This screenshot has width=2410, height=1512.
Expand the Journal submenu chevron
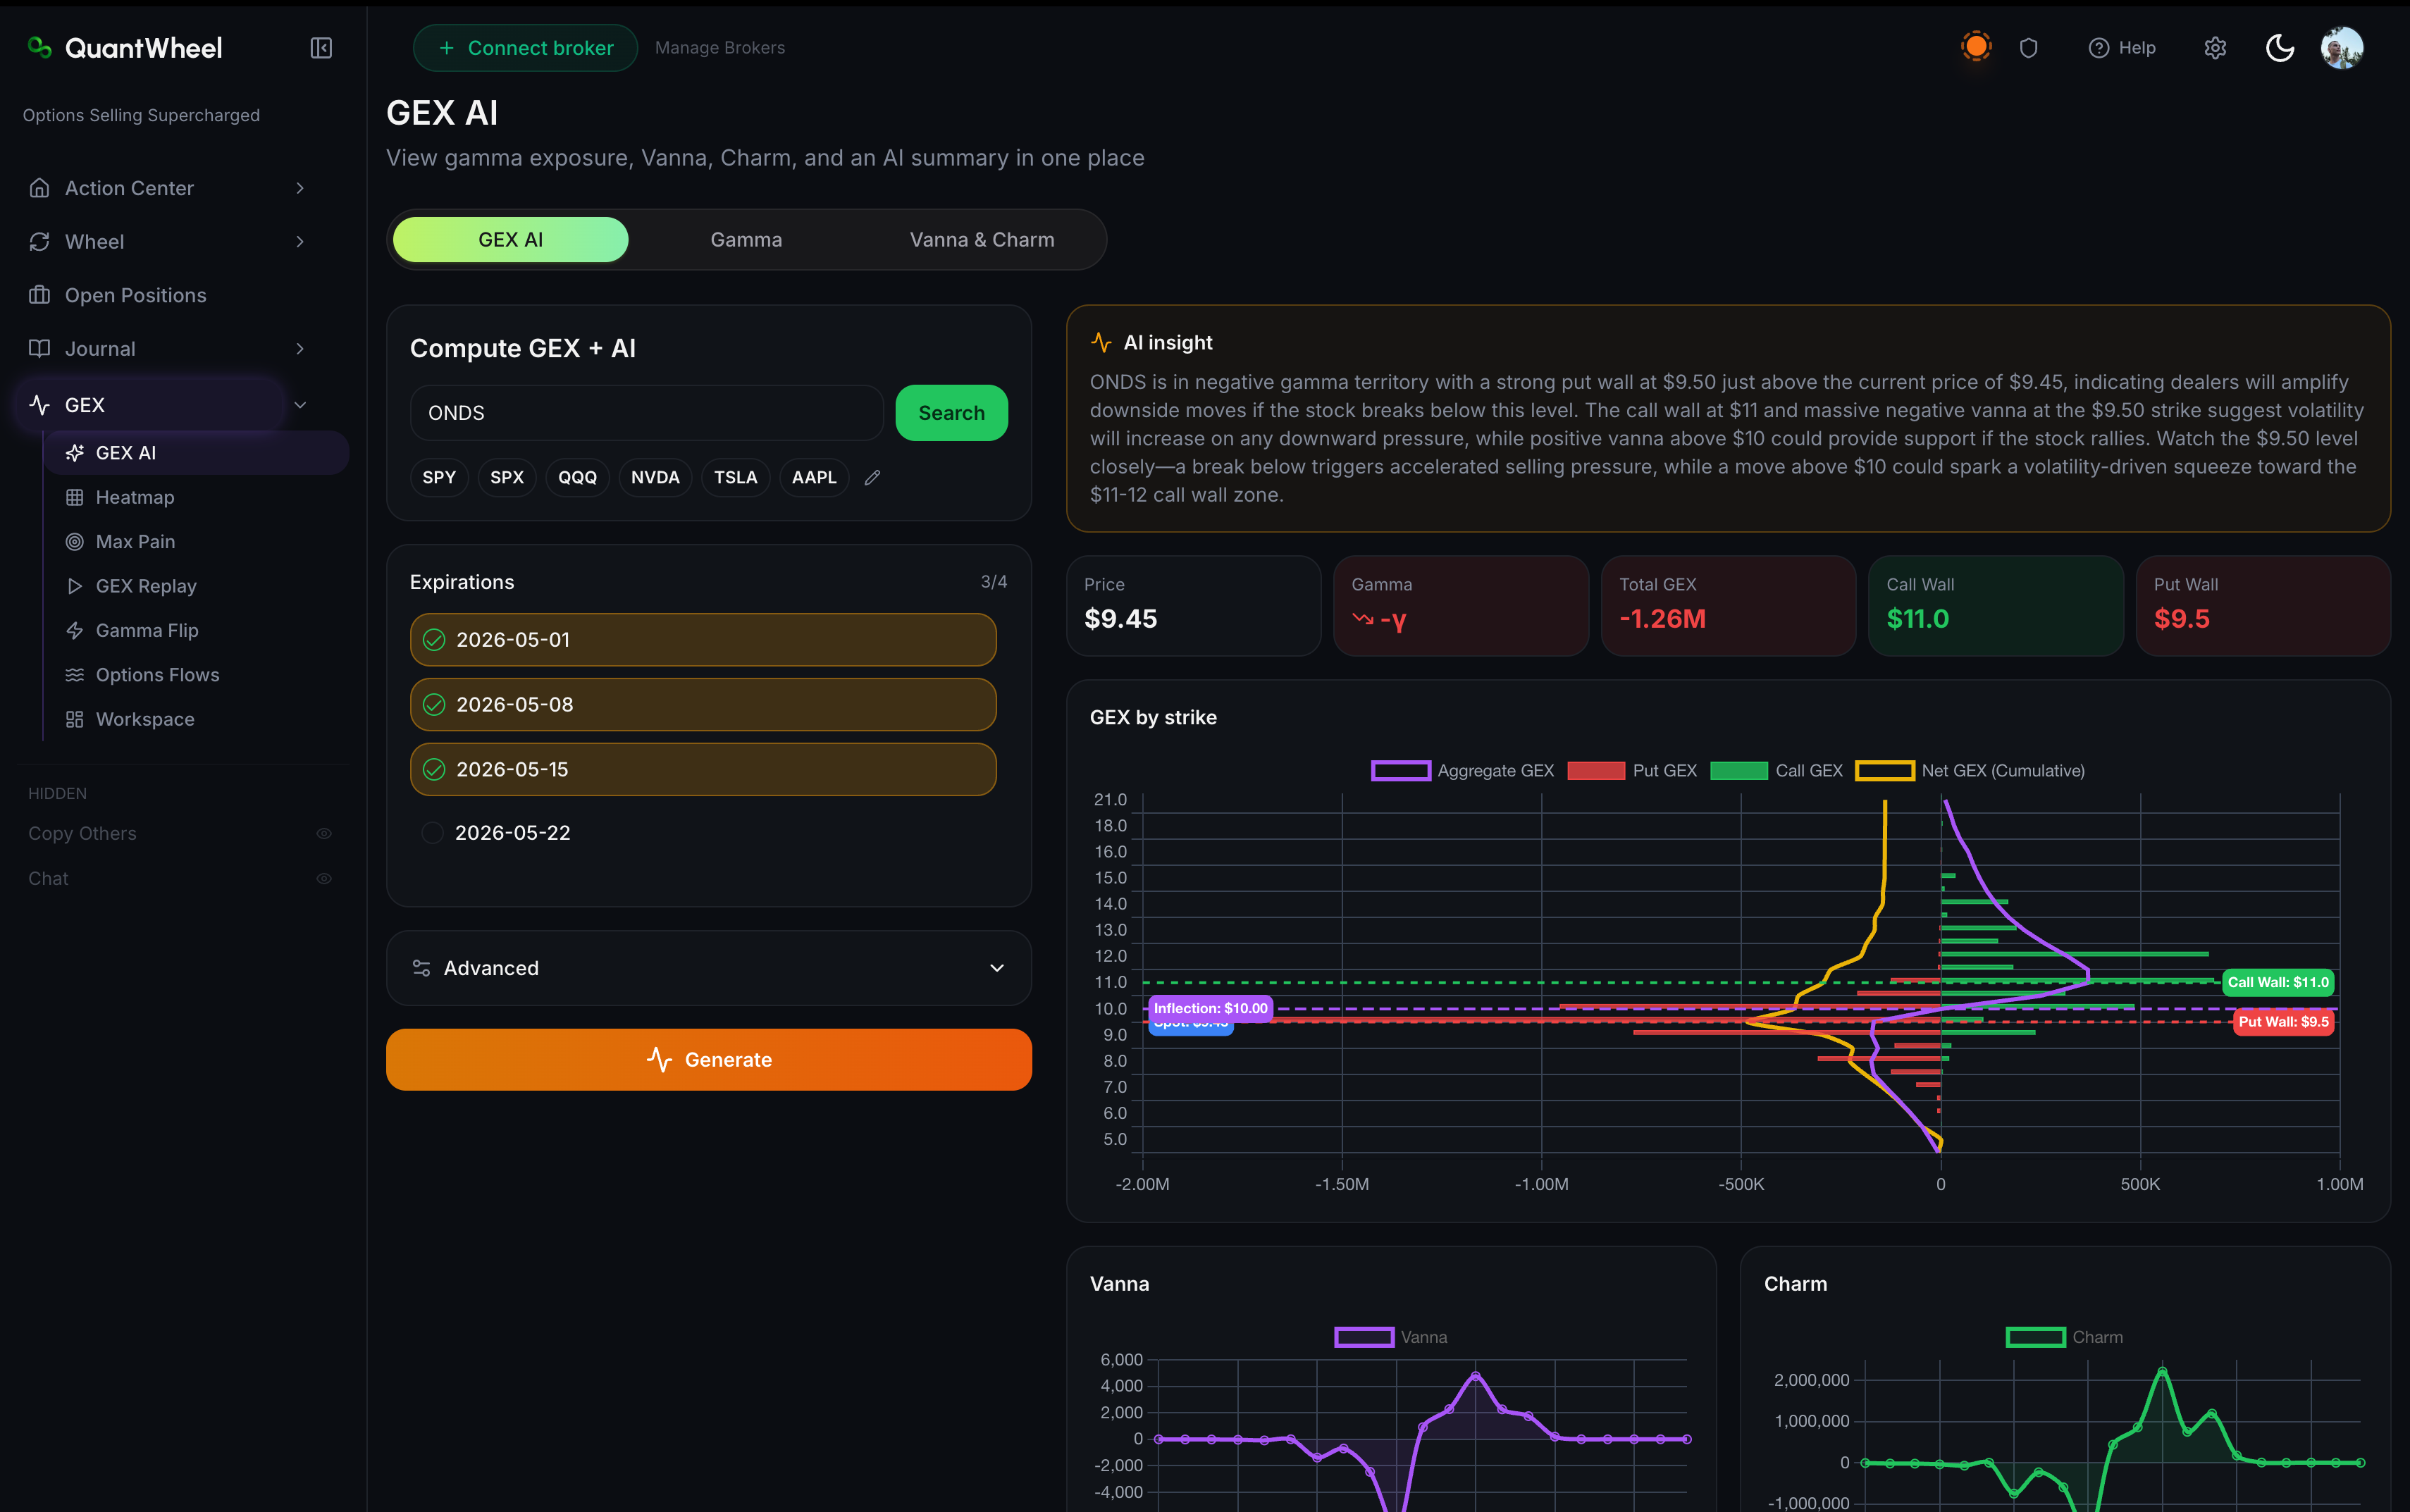pos(300,349)
